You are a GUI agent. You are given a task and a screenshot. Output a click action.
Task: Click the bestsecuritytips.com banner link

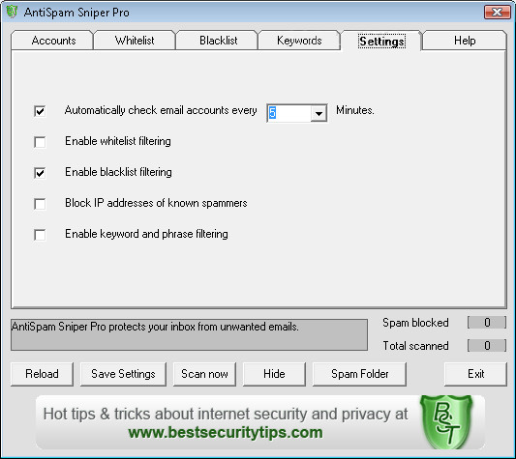click(x=226, y=432)
